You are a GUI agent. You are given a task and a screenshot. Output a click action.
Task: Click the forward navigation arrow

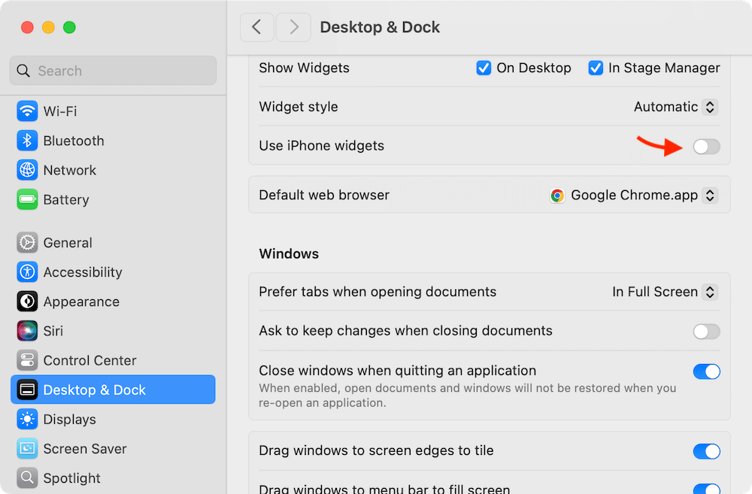pyautogui.click(x=293, y=27)
